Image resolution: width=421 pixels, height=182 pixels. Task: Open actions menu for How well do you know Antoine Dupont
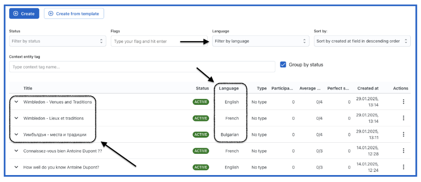[x=403, y=167]
